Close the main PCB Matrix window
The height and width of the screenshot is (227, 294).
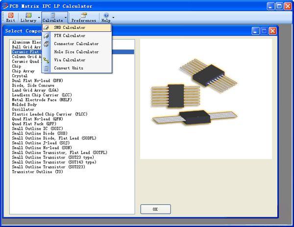click(x=288, y=6)
